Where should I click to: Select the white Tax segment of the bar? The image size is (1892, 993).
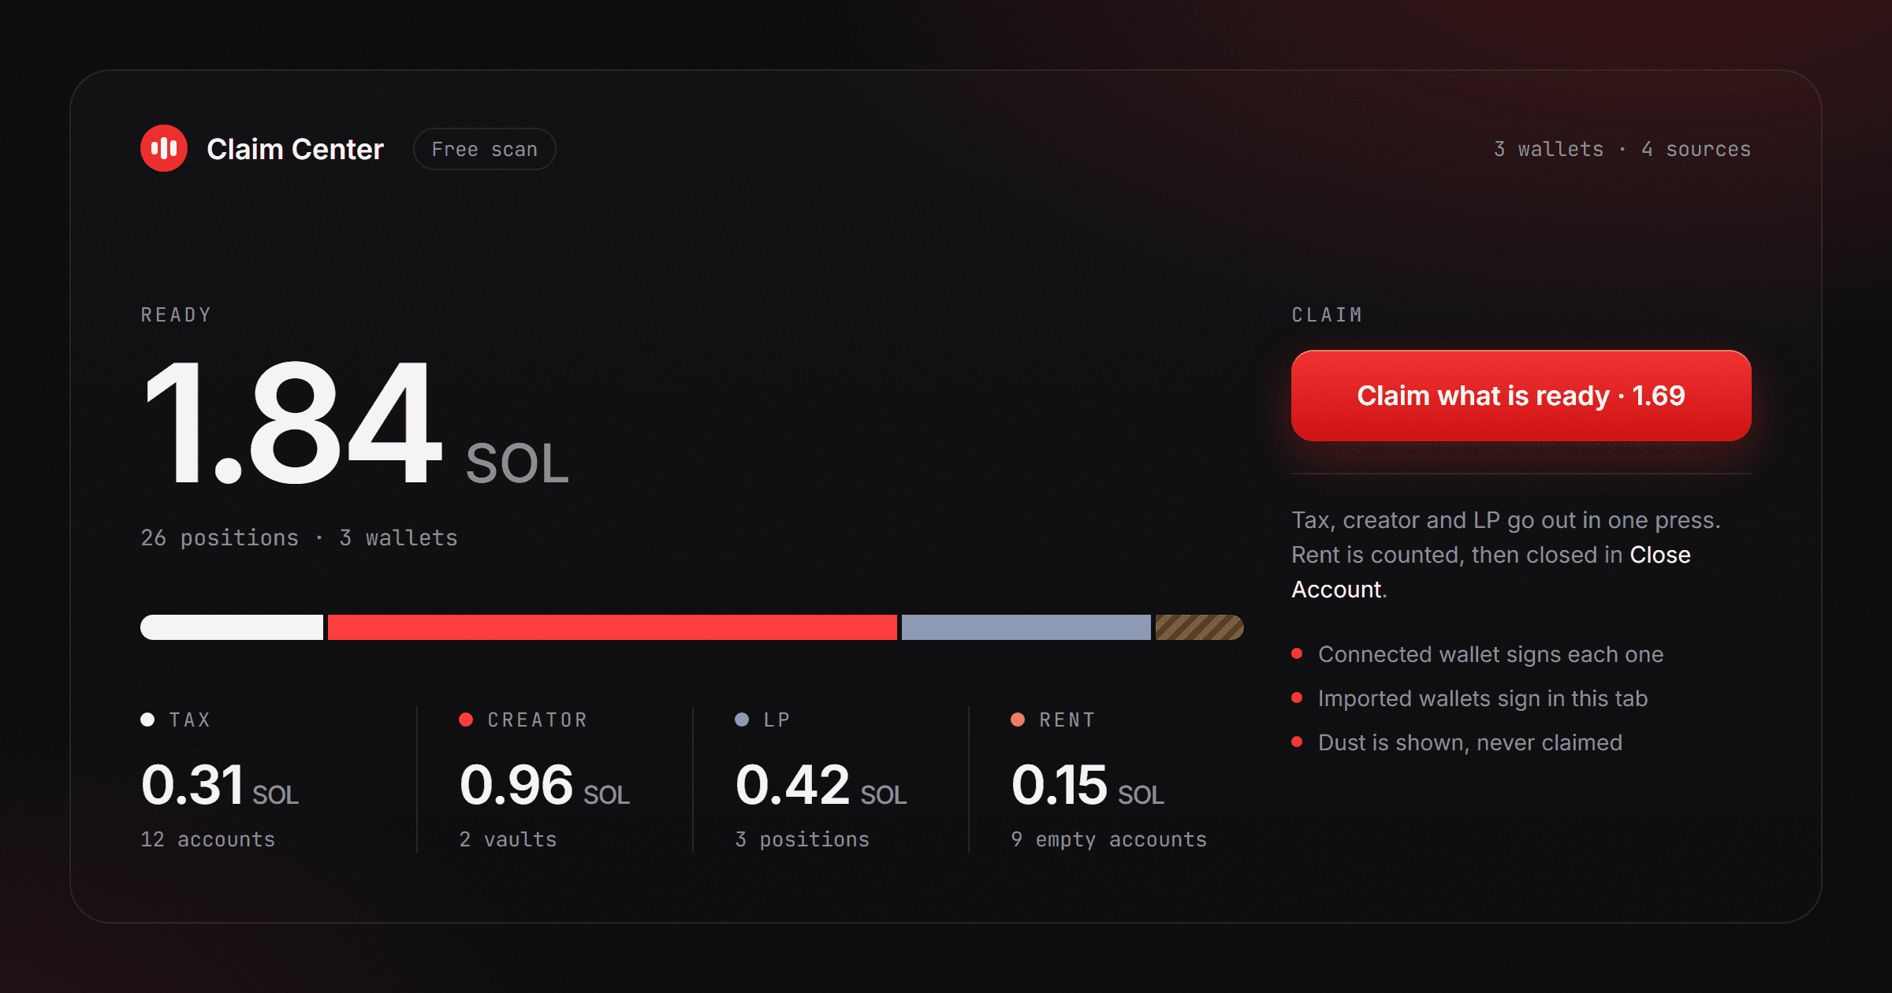click(x=232, y=627)
